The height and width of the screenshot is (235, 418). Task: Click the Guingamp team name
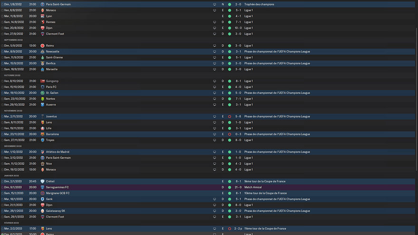[53, 81]
